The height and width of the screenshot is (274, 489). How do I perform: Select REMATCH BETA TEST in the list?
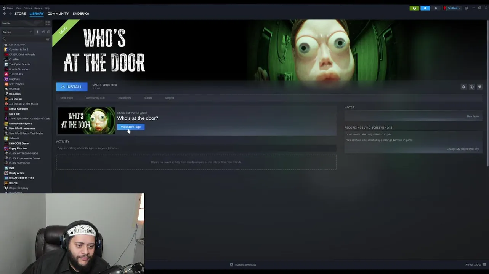coord(21,178)
